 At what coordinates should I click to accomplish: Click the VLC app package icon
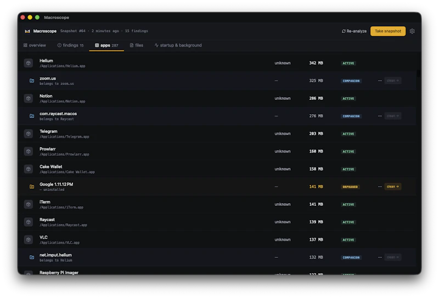point(29,239)
